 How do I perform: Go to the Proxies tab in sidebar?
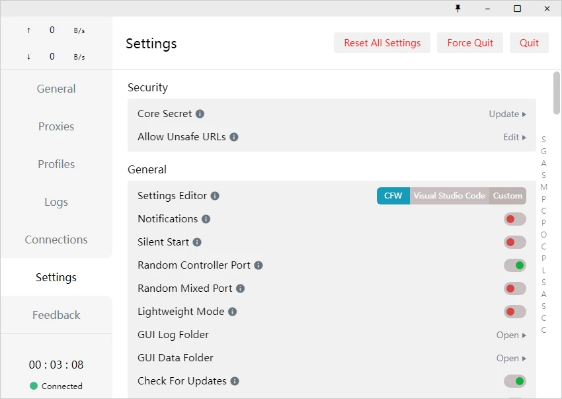(56, 126)
